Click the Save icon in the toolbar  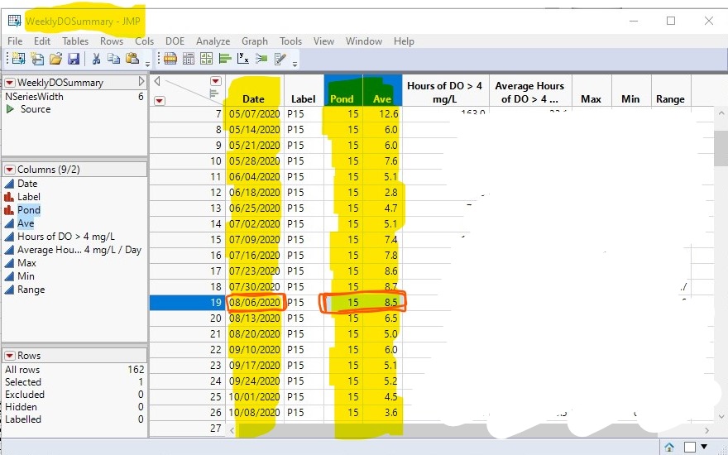click(74, 59)
